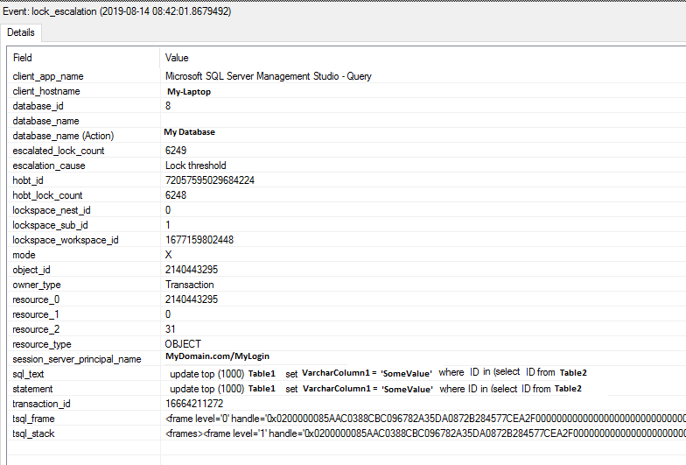The width and height of the screenshot is (686, 465).
Task: Click the My Database value
Action: click(x=189, y=131)
